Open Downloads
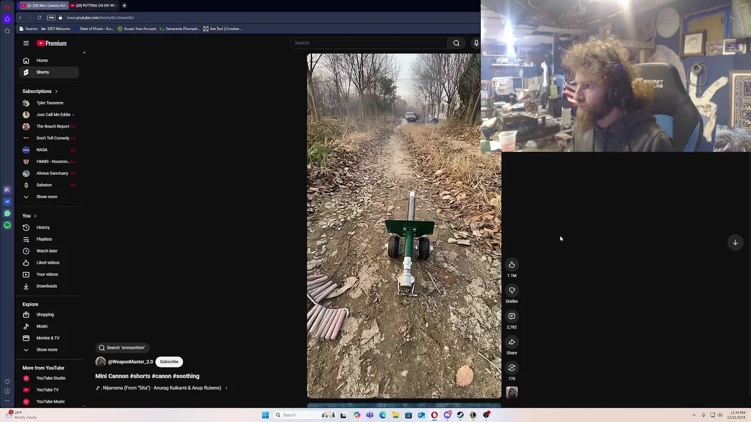Viewport: 751px width, 422px height. 49,286
